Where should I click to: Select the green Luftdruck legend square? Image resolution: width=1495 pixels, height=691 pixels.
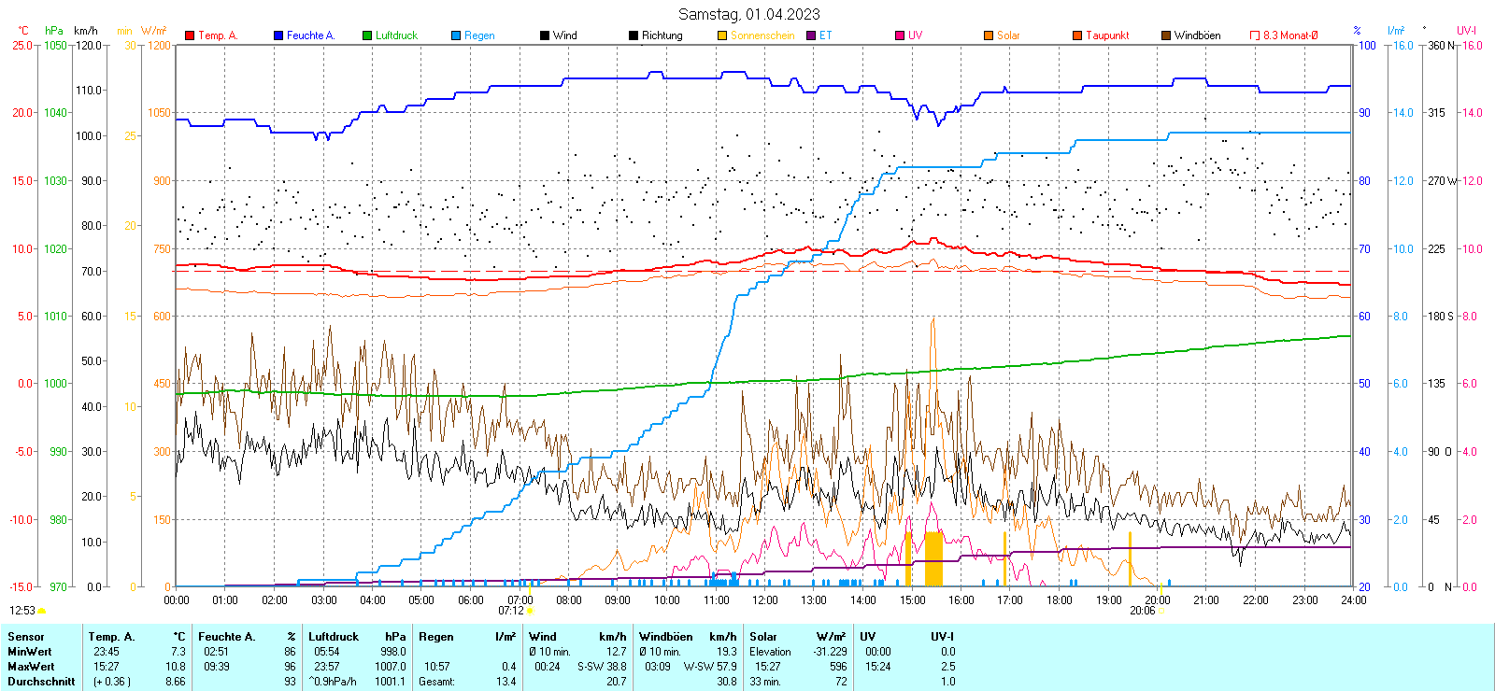[x=367, y=35]
